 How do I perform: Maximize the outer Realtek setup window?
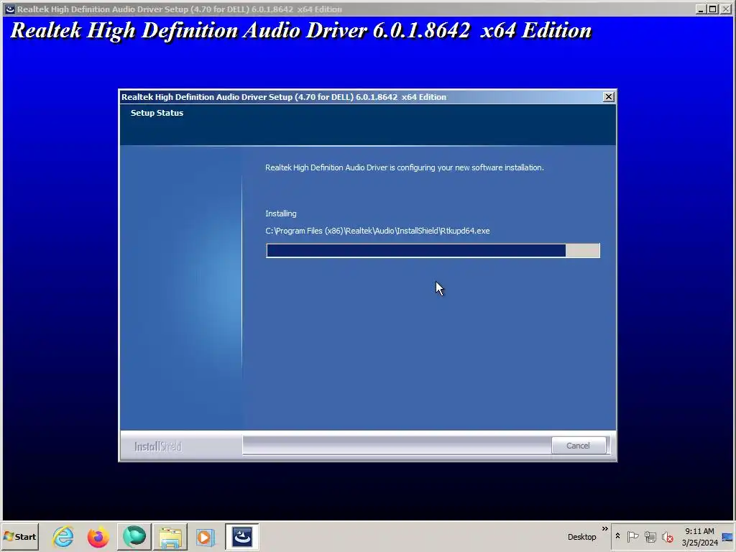[713, 9]
